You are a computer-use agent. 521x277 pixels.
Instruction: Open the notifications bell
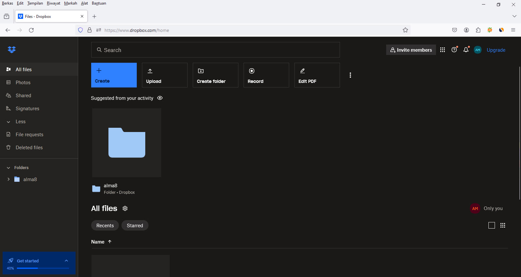point(466,50)
